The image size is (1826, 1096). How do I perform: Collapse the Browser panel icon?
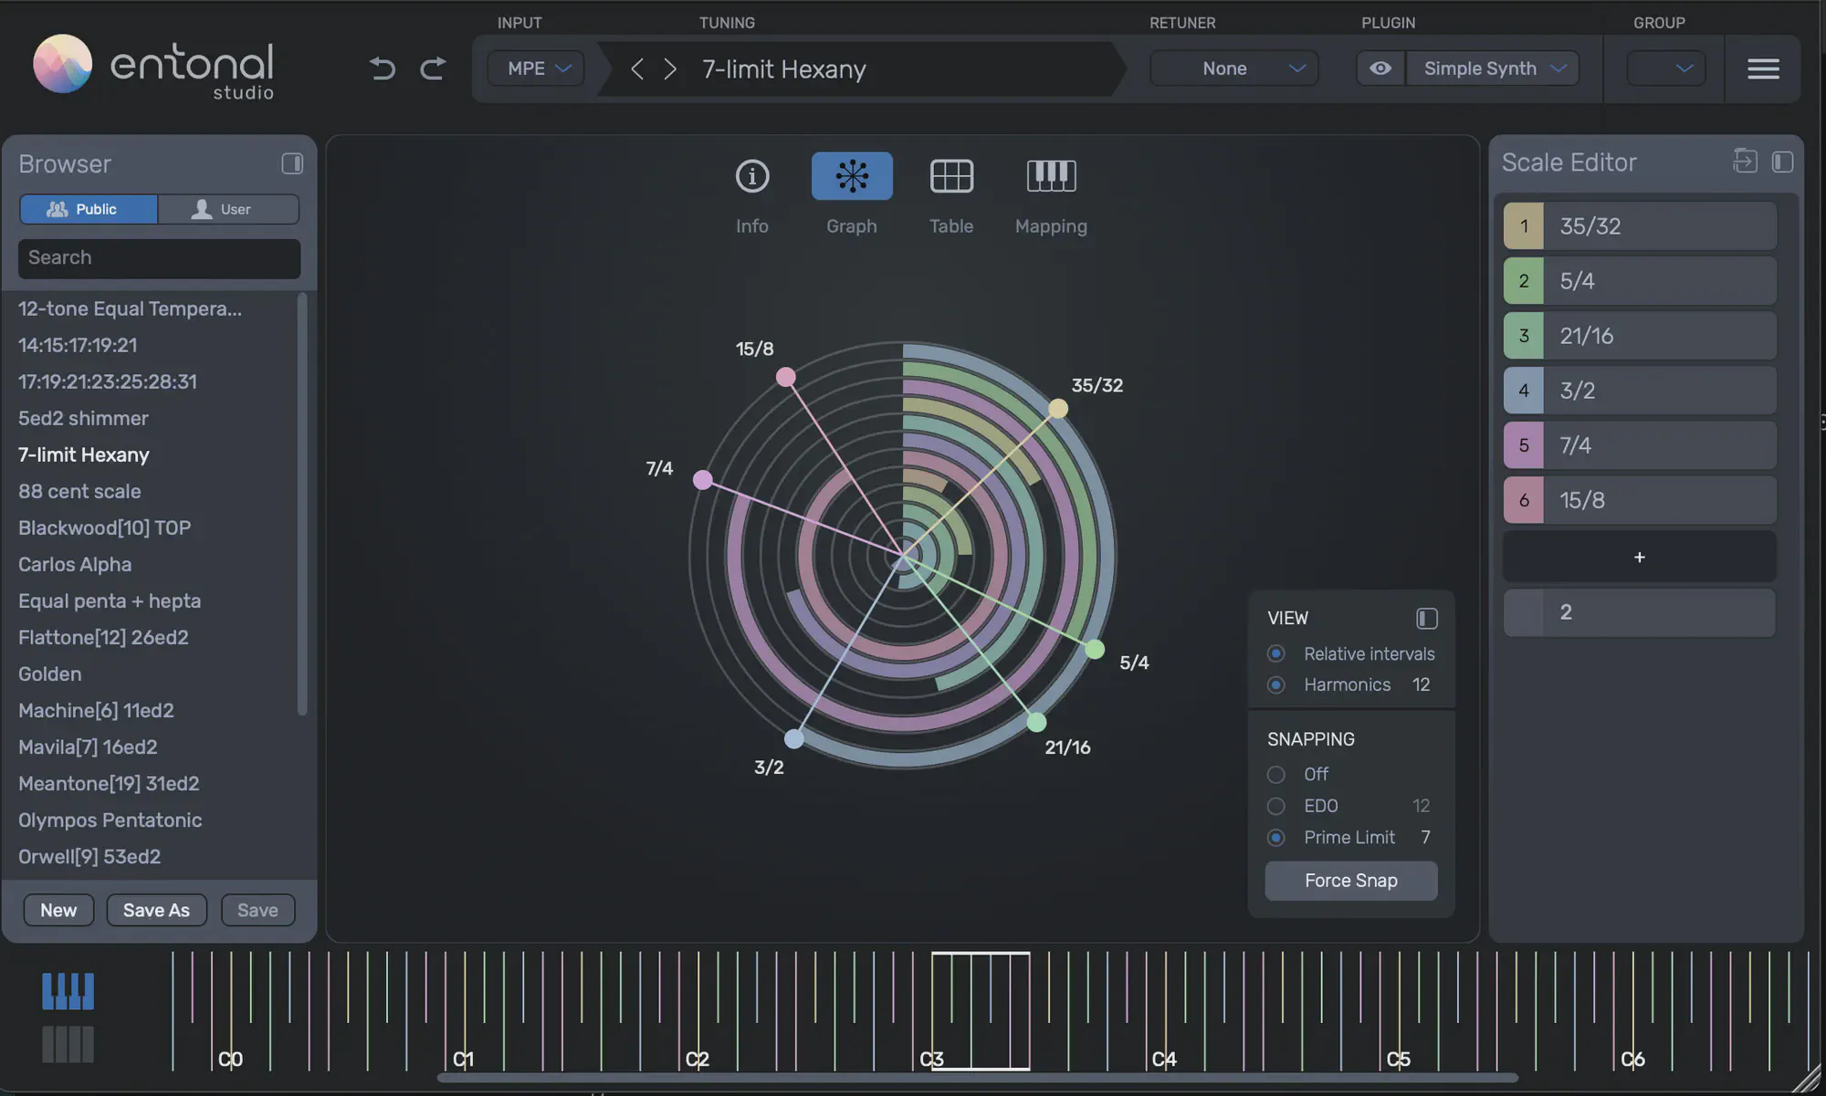tap(292, 163)
